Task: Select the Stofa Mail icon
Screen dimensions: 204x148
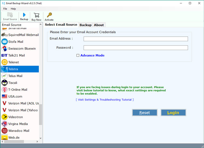Action: [4, 42]
